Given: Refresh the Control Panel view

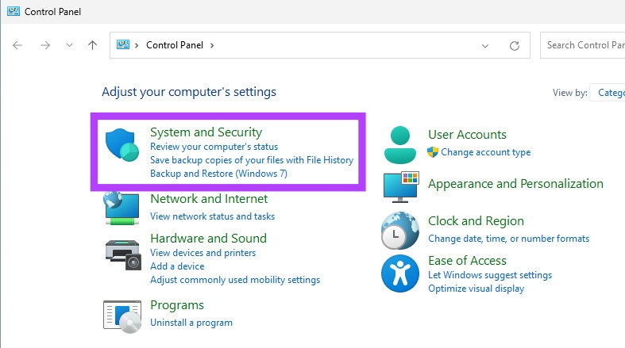Looking at the screenshot, I should pyautogui.click(x=515, y=46).
